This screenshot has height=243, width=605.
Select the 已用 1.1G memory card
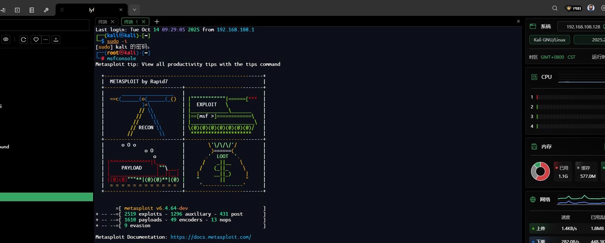563,171
